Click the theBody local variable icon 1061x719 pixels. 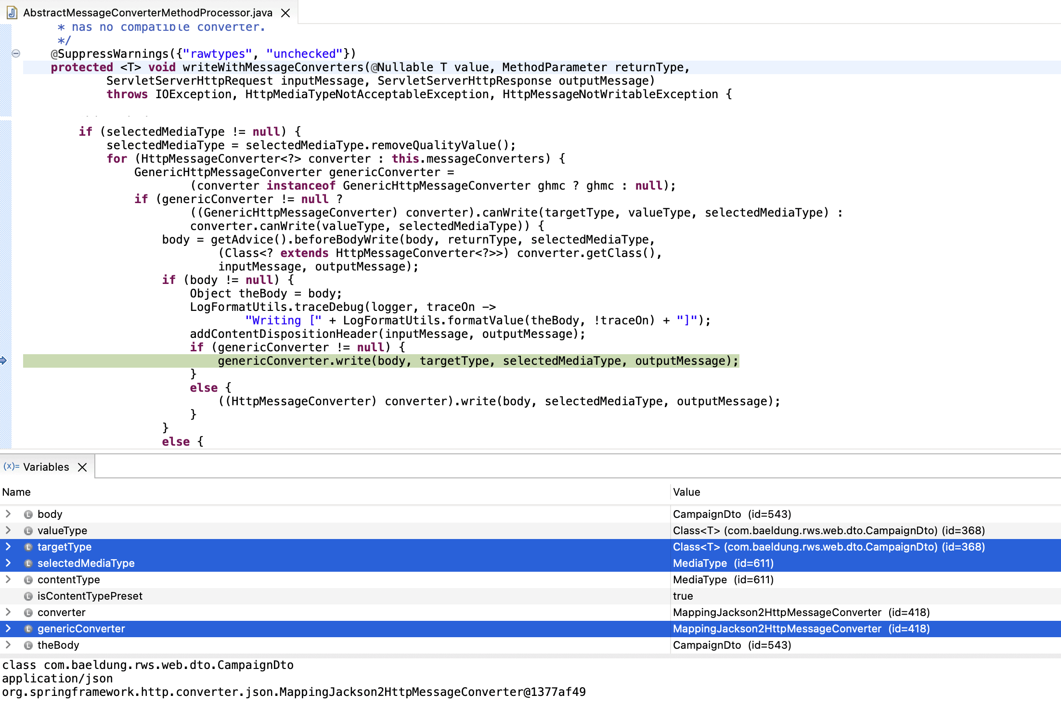28,645
